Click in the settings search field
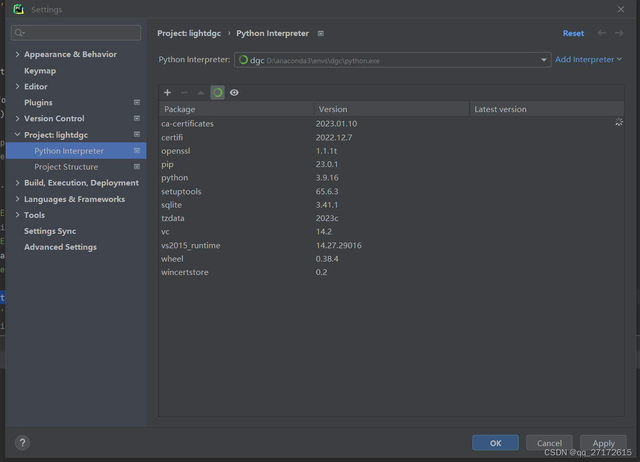Screen dimensions: 640x462 [76, 33]
